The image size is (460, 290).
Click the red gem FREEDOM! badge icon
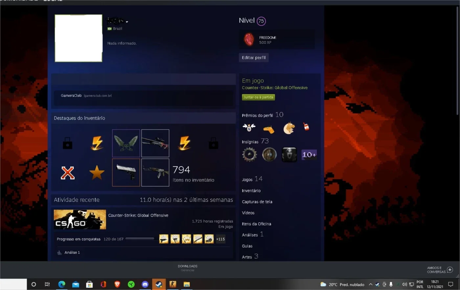[x=249, y=39]
